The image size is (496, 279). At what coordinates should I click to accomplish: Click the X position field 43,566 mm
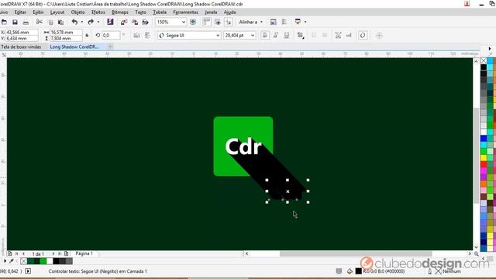(22, 33)
